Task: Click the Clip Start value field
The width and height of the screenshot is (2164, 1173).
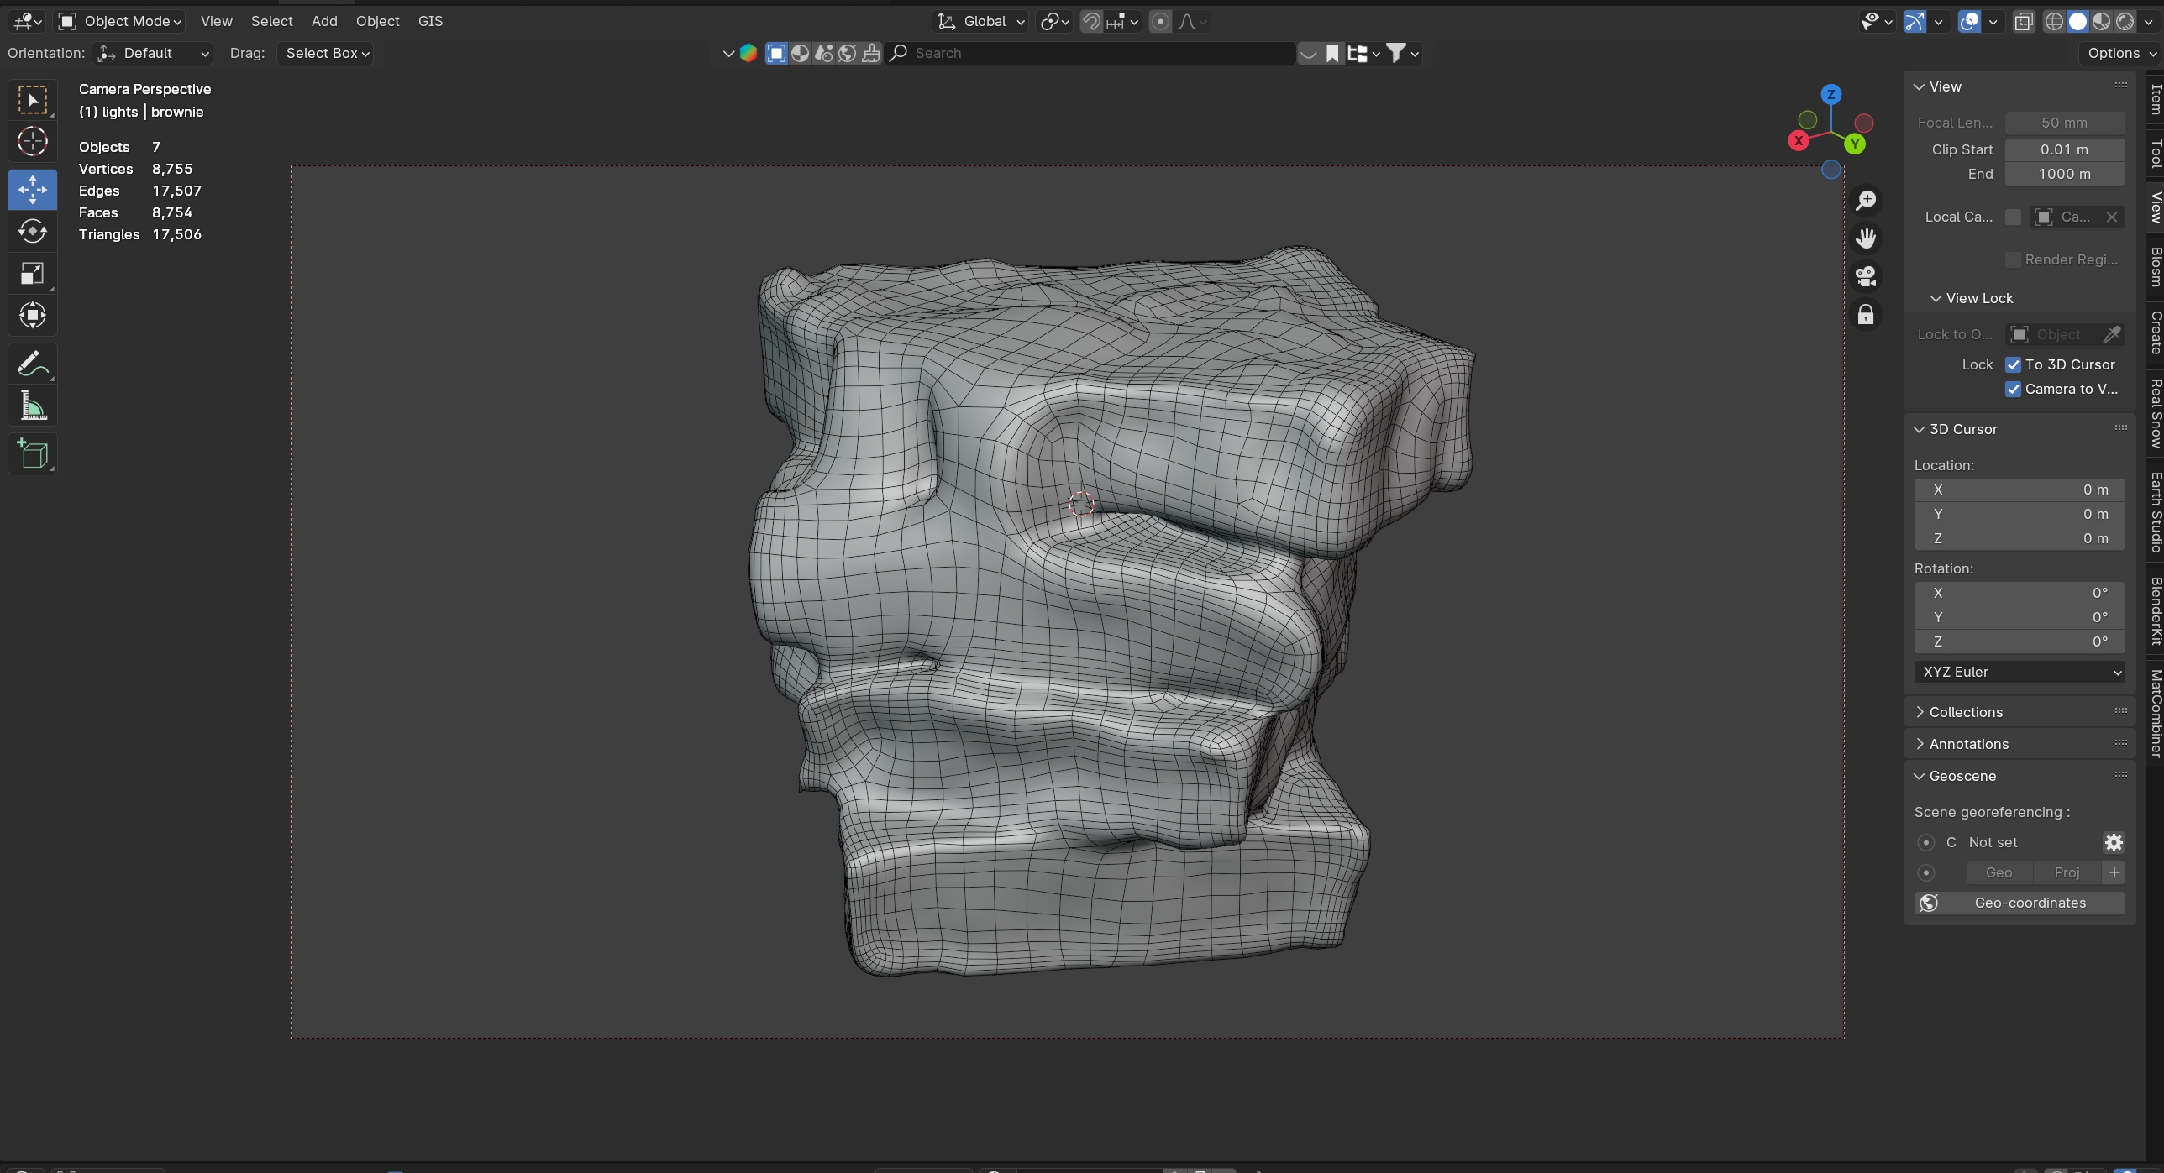Action: (x=2064, y=149)
